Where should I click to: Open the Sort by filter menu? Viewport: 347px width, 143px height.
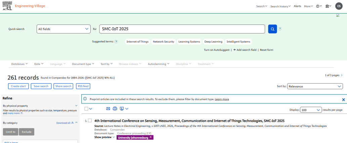pyautogui.click(x=107, y=64)
